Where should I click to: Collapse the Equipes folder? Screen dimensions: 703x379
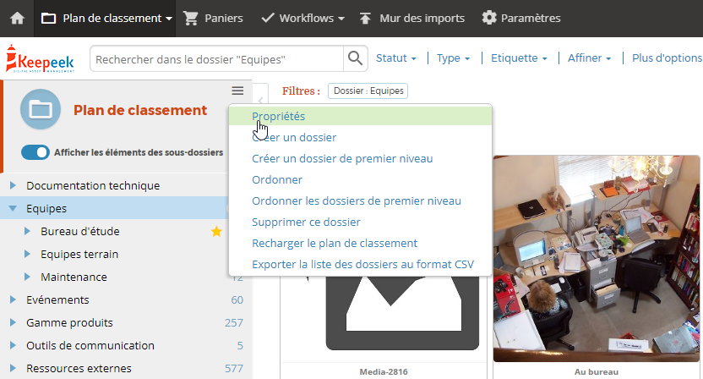tap(13, 208)
